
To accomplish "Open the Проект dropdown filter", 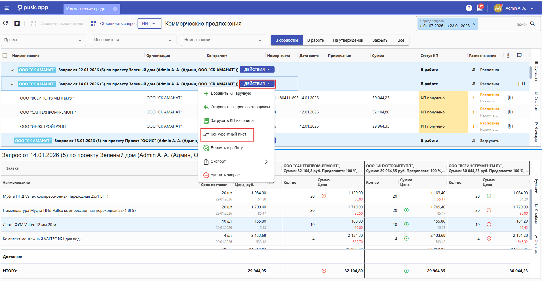I will (x=43, y=40).
